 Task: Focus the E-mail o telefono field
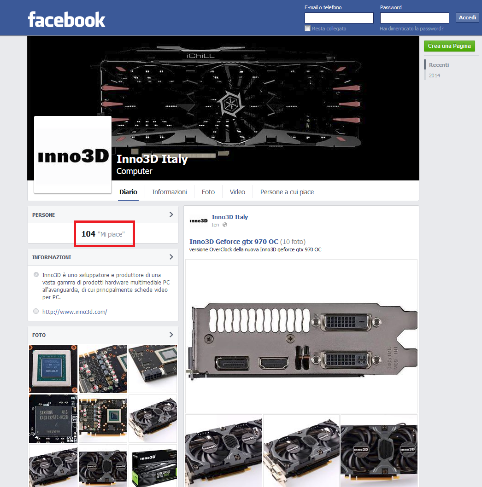click(x=339, y=18)
